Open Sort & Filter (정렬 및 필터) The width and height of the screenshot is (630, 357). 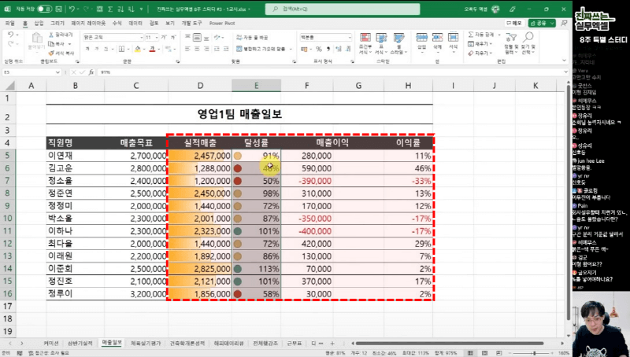[x=511, y=44]
